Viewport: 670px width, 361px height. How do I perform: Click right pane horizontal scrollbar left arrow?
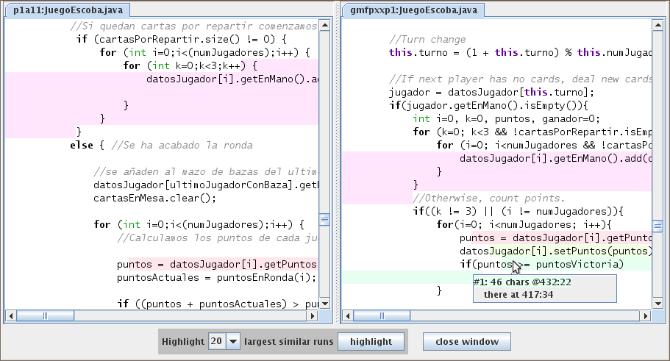click(349, 315)
